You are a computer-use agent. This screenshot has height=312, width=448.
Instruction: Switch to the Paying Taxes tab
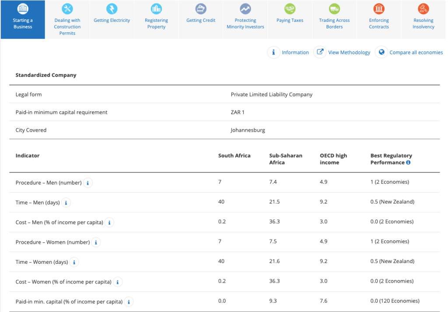290,20
